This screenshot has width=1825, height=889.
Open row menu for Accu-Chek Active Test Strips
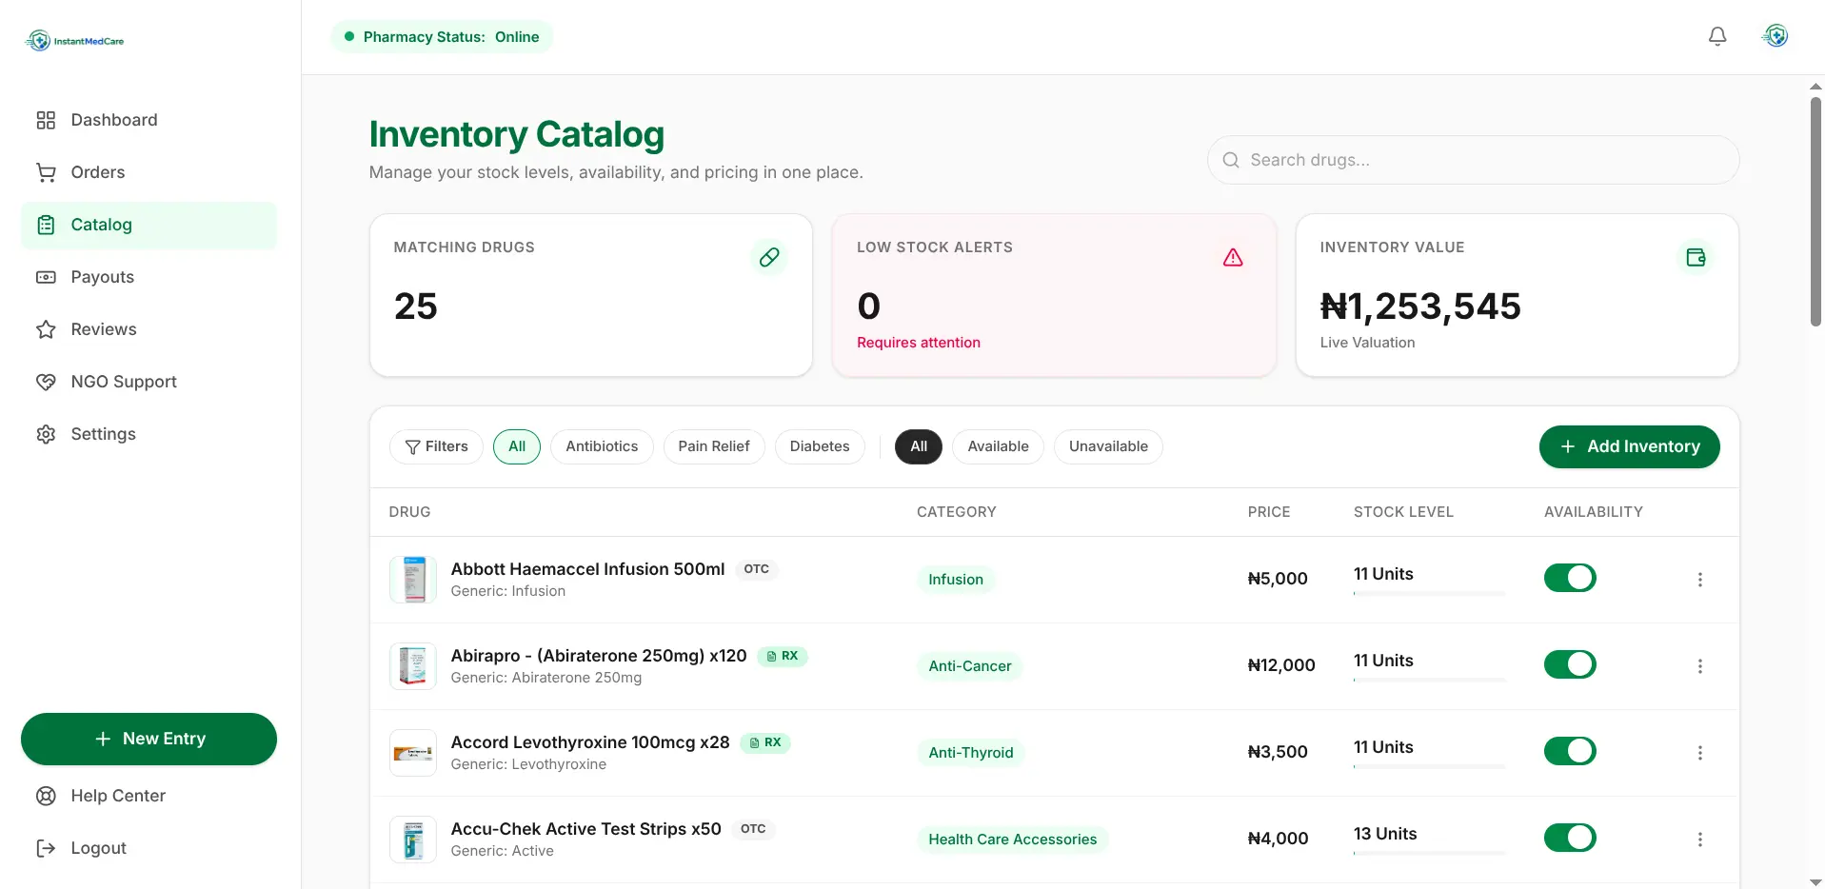(x=1700, y=840)
